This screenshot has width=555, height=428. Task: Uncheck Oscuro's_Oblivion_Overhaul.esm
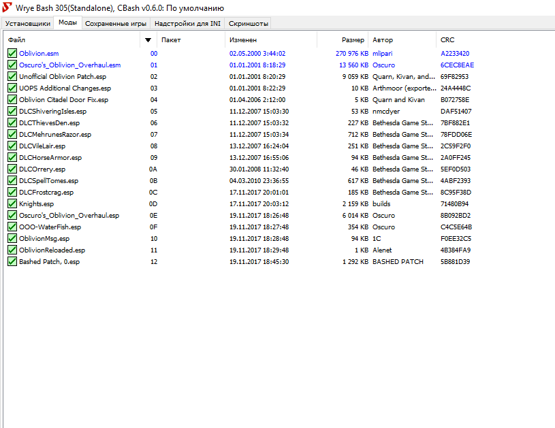point(12,65)
